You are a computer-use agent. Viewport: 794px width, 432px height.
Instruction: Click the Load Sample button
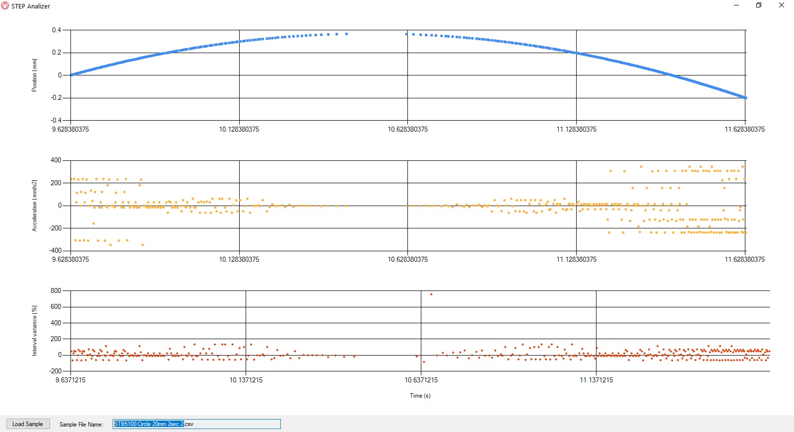pyautogui.click(x=28, y=424)
